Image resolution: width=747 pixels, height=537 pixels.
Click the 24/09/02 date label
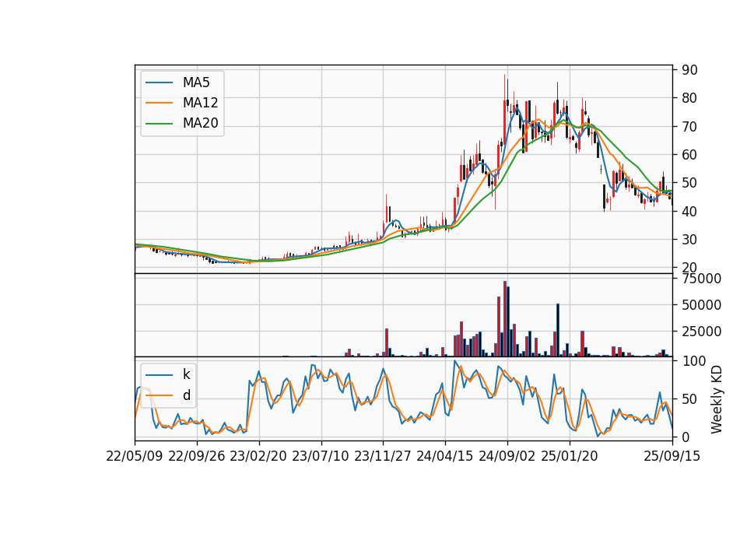coord(507,456)
